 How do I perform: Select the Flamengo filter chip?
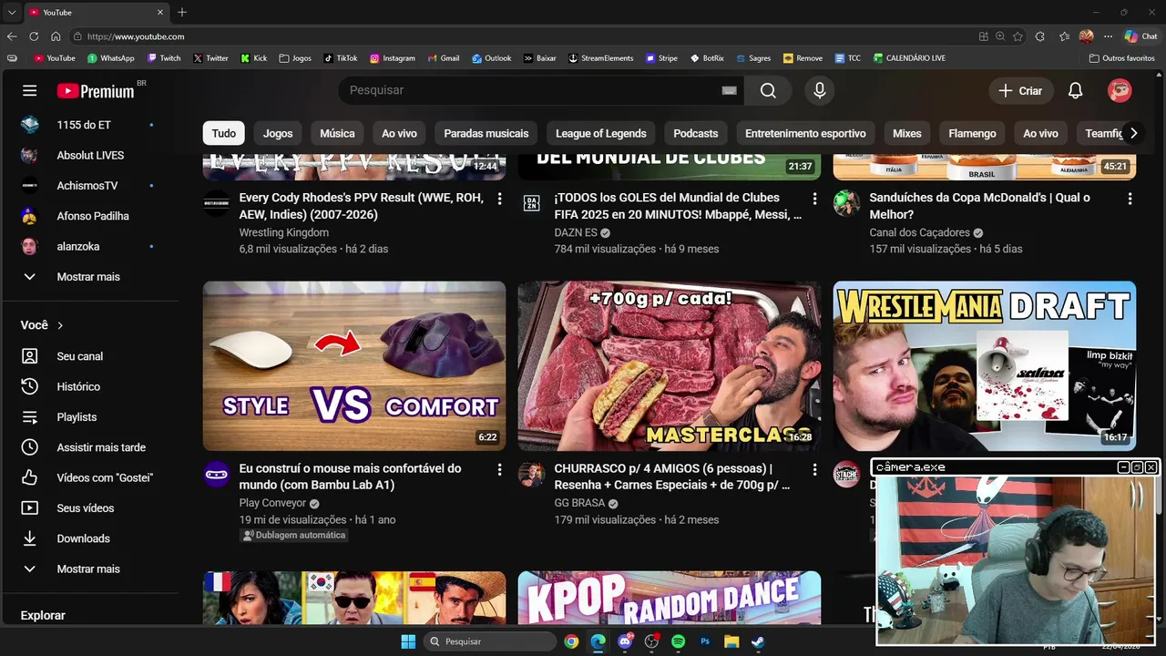point(972,133)
